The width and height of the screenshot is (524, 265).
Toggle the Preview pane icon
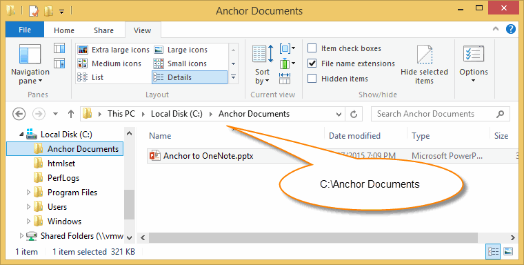coord(59,48)
